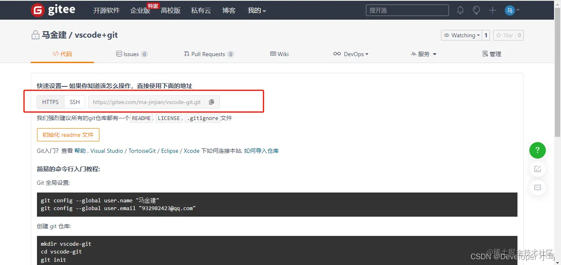Click the mkdir vscode-git command line
561x265 pixels.
[x=66, y=244]
